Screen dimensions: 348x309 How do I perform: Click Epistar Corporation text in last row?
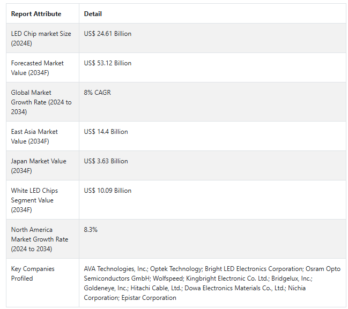[x=149, y=298]
